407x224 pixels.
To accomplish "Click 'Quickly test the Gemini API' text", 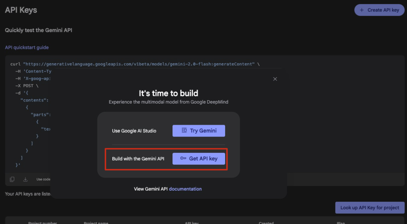I will (x=39, y=30).
